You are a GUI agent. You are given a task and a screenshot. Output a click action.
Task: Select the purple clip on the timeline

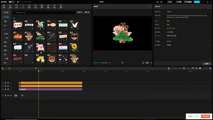(x=51, y=89)
